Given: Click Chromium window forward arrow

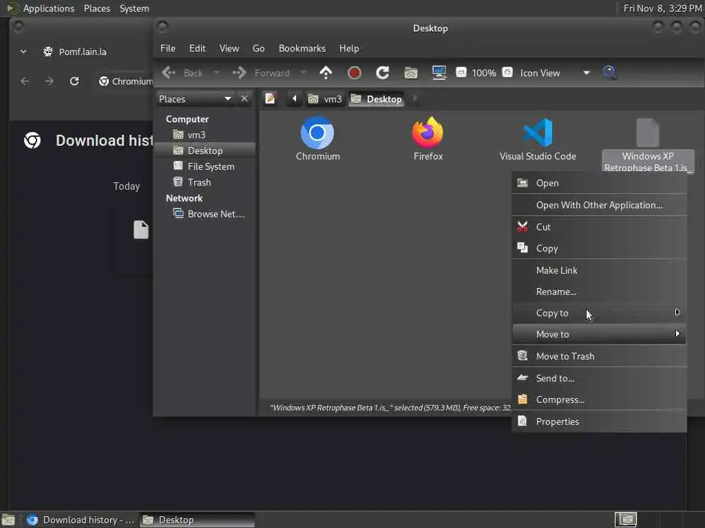Looking at the screenshot, I should [x=50, y=81].
